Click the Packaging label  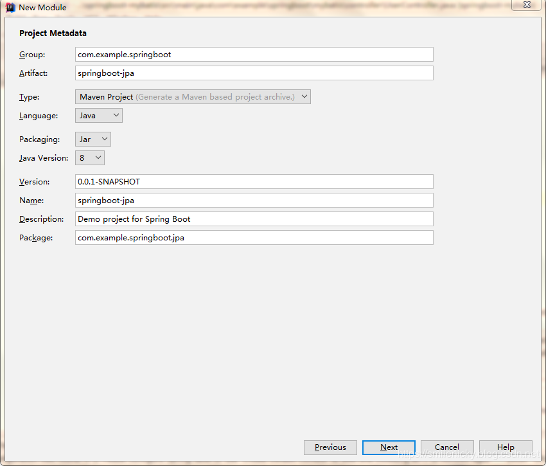click(x=39, y=139)
